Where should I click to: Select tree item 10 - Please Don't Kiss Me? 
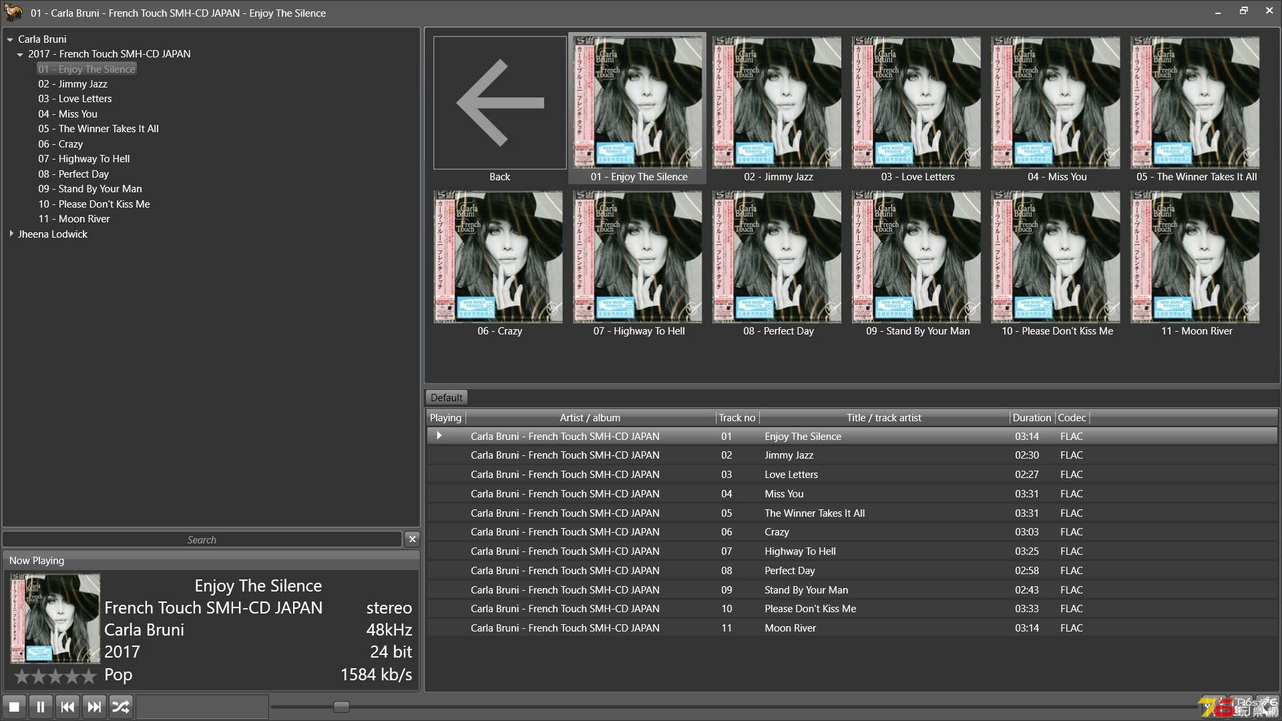point(94,204)
